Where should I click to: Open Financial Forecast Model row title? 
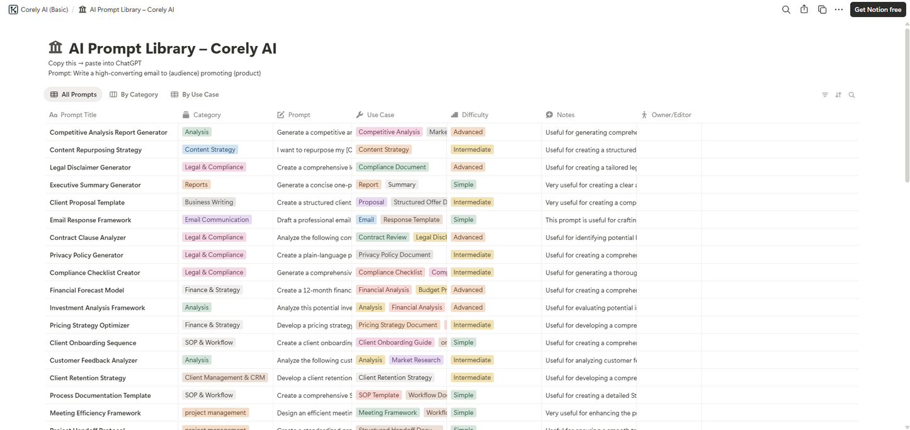pyautogui.click(x=87, y=291)
